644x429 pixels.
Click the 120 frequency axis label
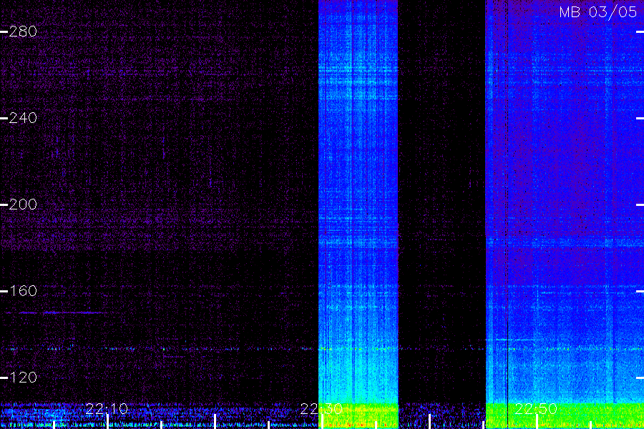(x=23, y=378)
